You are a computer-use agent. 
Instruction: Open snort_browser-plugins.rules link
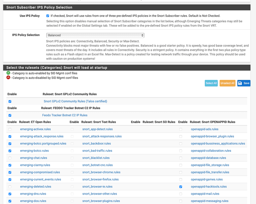[x=101, y=201]
